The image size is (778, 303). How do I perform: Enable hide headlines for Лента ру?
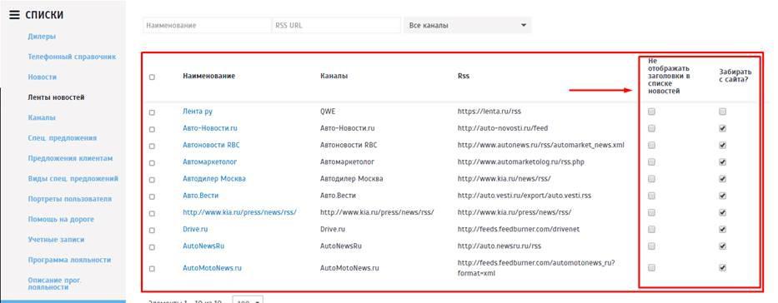pos(651,112)
